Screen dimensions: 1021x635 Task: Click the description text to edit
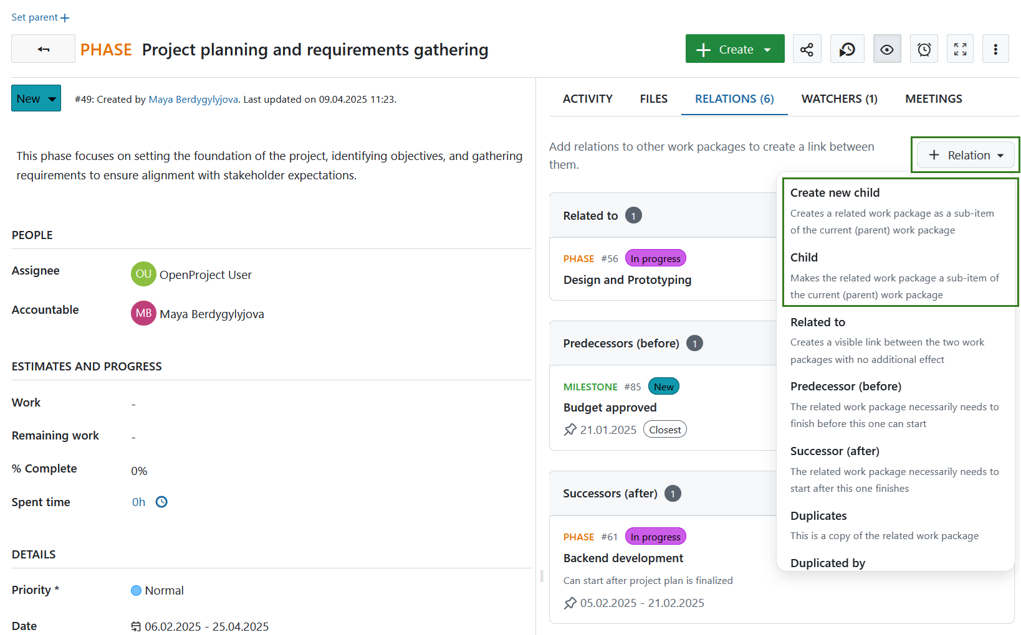(x=269, y=166)
